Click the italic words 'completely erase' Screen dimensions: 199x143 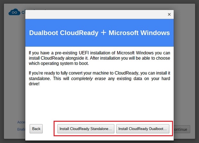[88, 79]
